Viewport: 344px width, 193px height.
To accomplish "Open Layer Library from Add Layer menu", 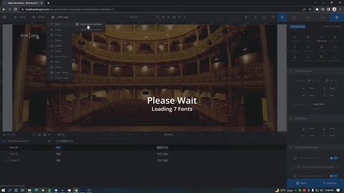I will click(x=60, y=72).
